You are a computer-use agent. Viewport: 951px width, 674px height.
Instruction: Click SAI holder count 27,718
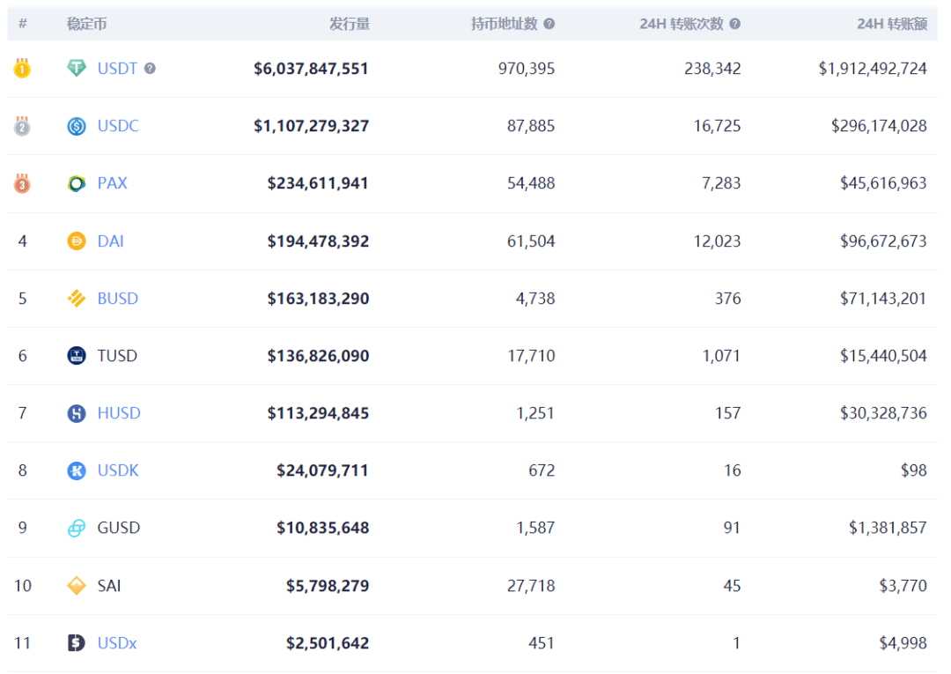pos(531,585)
